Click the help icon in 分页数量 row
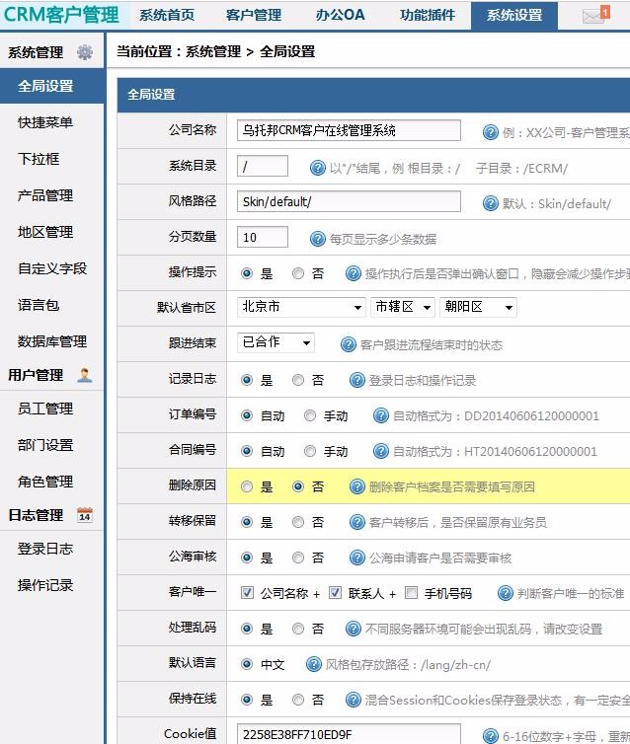 [x=318, y=238]
